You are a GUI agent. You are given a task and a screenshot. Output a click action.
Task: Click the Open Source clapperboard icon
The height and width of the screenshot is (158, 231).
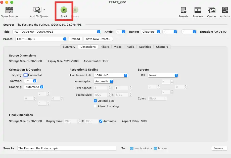click(9, 10)
